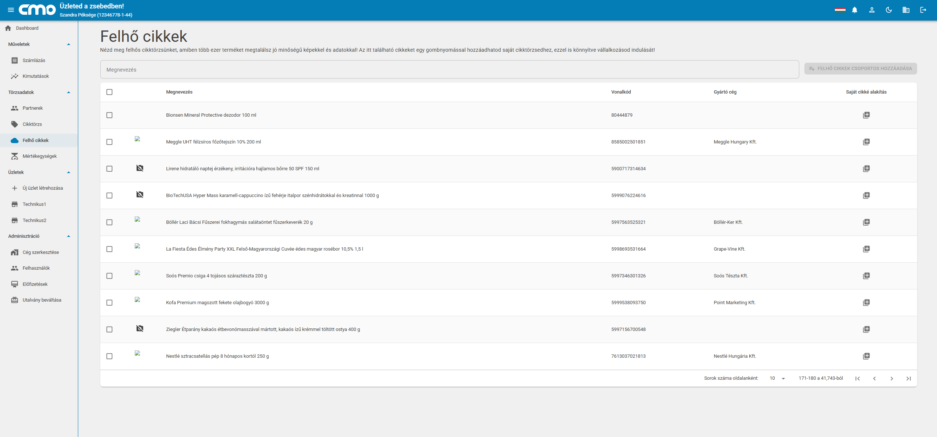
Task: Click the Megnevezés search field
Action: pyautogui.click(x=449, y=70)
